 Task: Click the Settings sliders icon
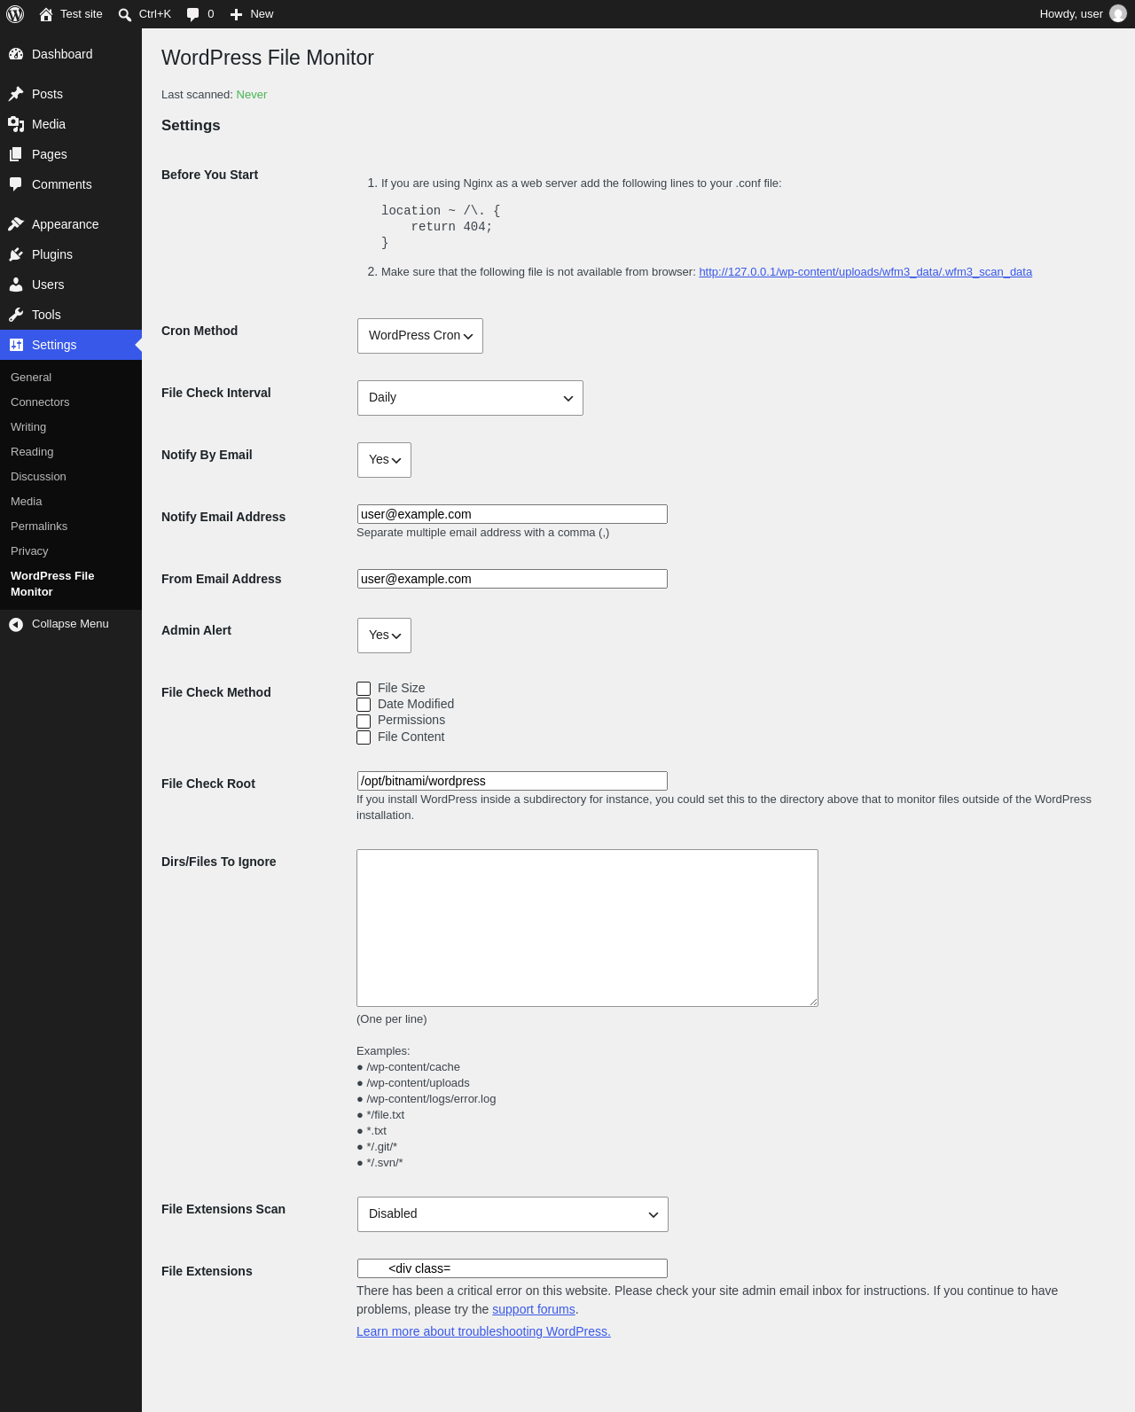(x=16, y=345)
